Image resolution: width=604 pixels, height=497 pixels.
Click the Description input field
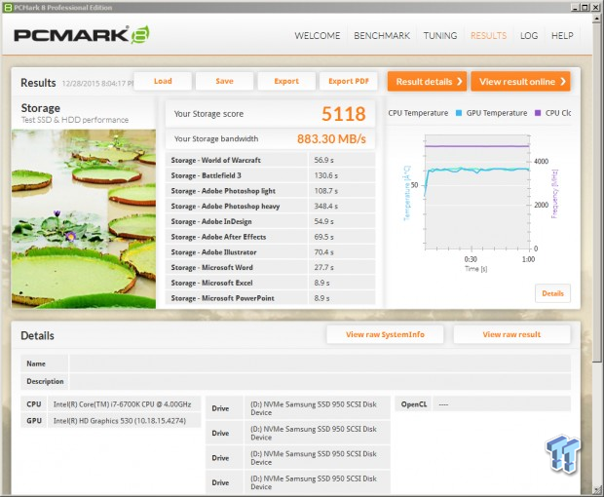point(320,381)
